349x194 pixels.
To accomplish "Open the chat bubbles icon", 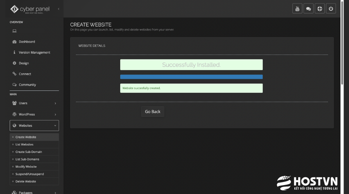I will (x=309, y=9).
